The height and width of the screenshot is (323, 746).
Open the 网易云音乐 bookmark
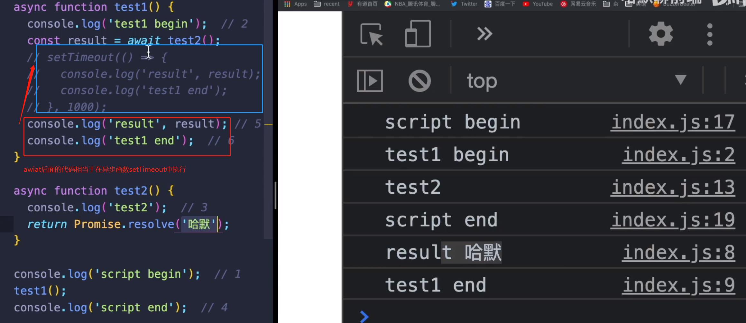578,4
